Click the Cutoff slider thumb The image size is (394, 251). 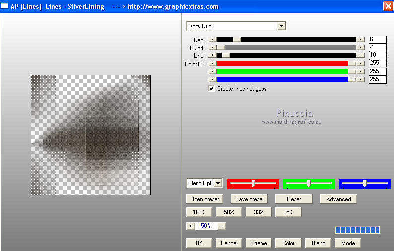(221, 48)
